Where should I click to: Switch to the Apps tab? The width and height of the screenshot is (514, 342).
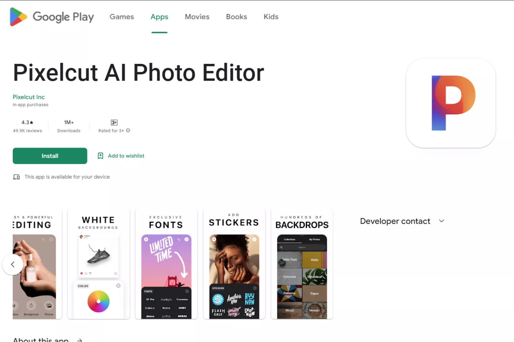(x=159, y=17)
